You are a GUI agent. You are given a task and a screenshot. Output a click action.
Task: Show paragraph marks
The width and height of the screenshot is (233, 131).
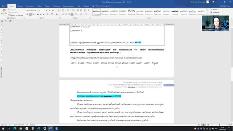(x=88, y=11)
